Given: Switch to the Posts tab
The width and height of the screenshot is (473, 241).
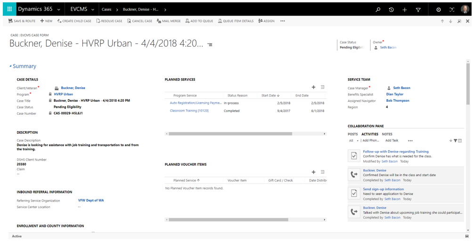Looking at the screenshot, I should 352,134.
